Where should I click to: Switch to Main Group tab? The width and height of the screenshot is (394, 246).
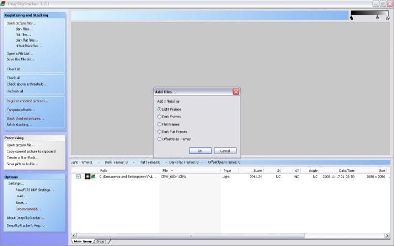pos(83,241)
